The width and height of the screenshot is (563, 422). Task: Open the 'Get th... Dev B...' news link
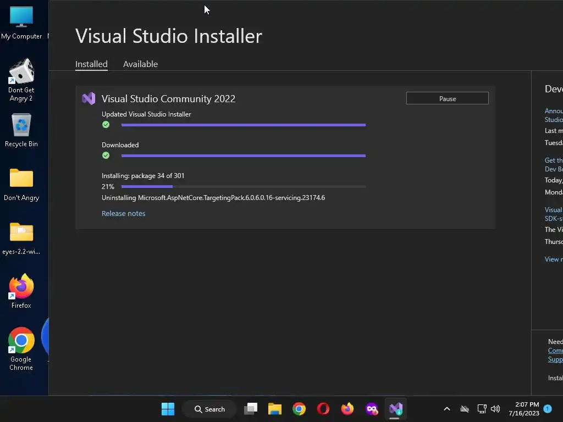pos(553,165)
